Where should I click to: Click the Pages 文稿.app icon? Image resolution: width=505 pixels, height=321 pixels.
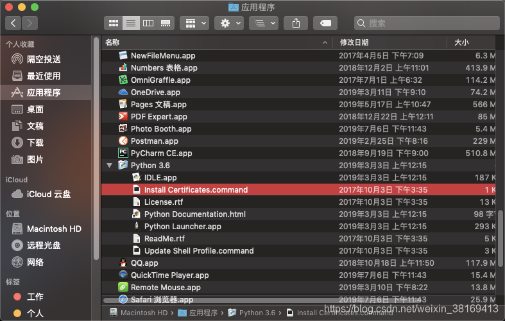123,104
